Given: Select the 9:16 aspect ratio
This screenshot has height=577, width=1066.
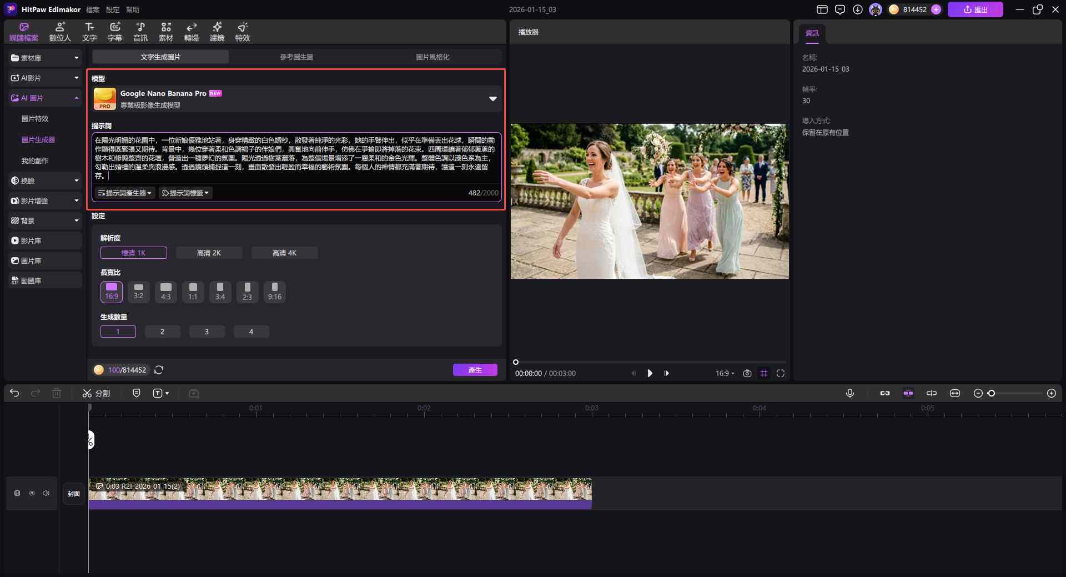Looking at the screenshot, I should point(274,291).
